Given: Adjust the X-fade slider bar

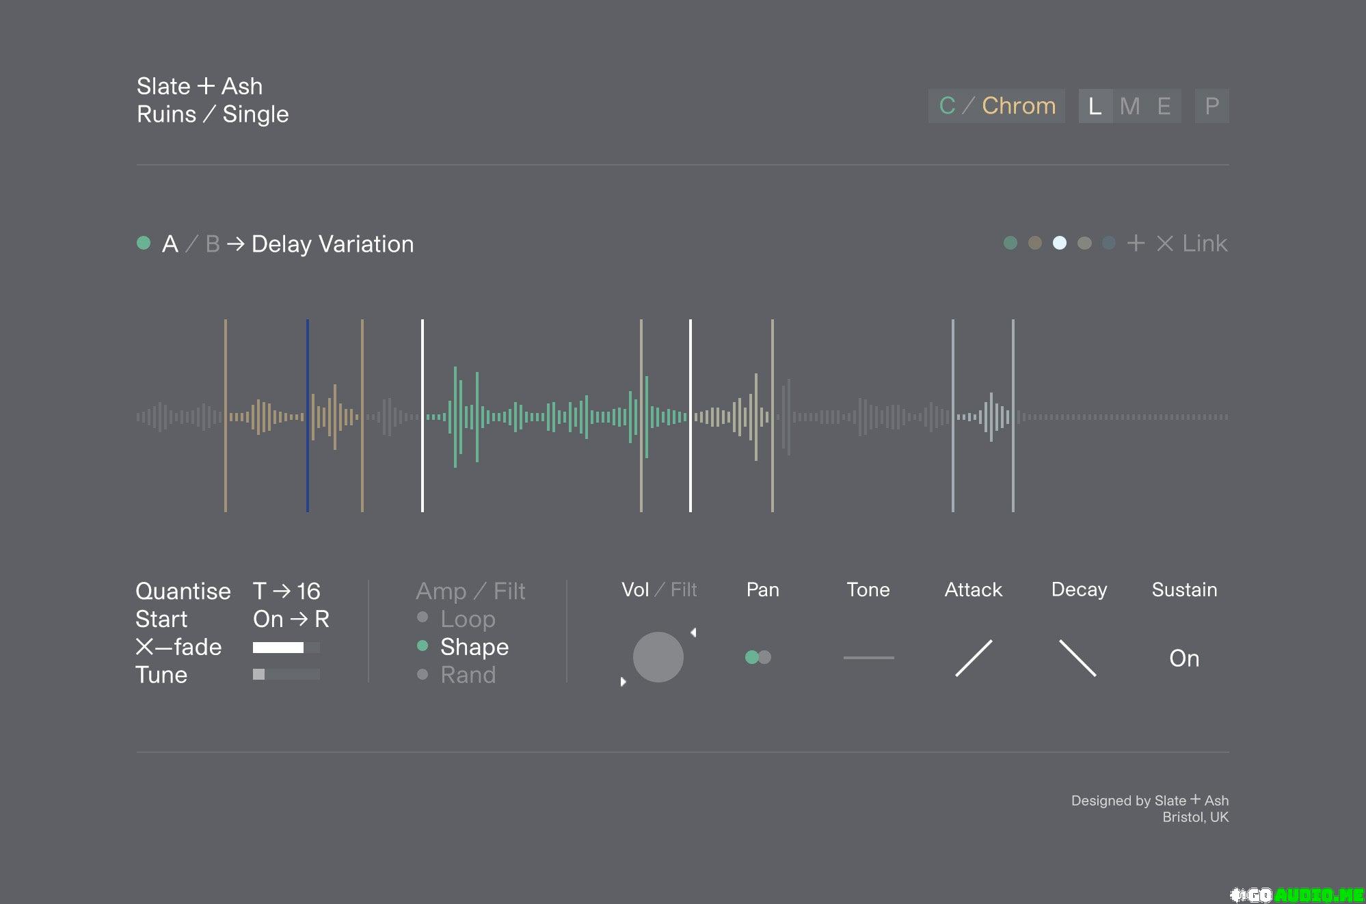Looking at the screenshot, I should pos(286,647).
